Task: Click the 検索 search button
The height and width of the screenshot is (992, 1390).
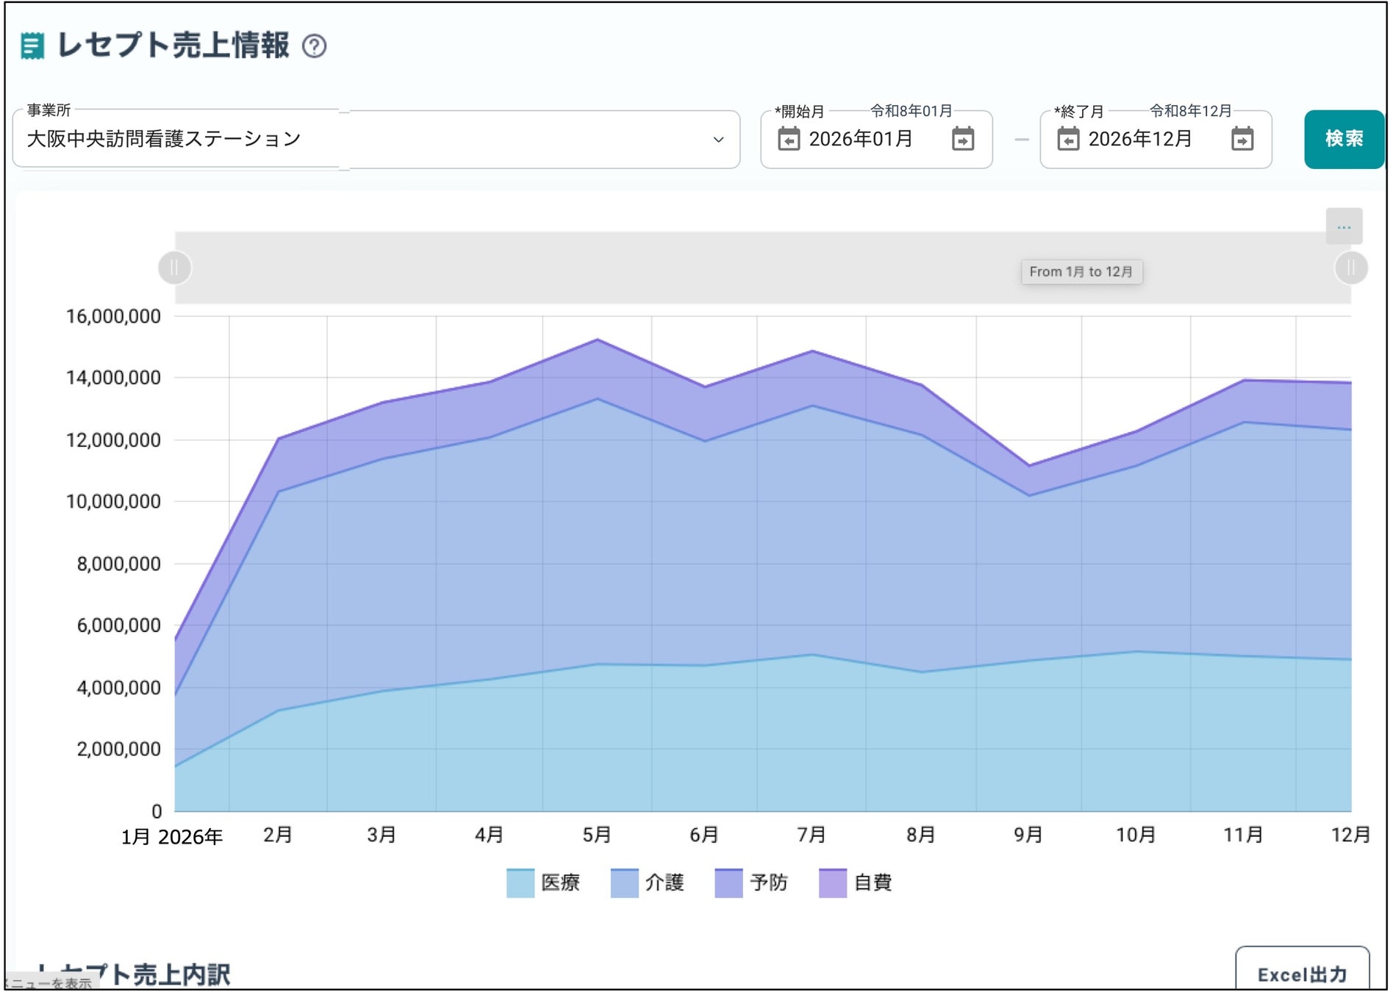Action: click(x=1344, y=139)
